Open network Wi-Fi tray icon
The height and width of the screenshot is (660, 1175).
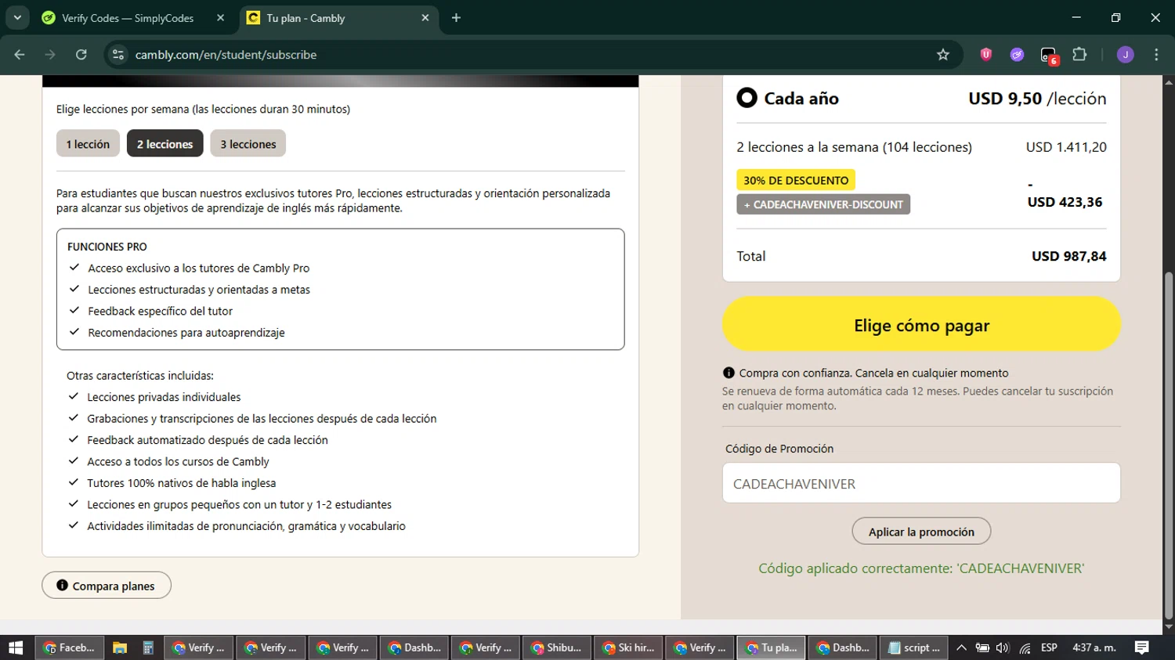tap(1025, 647)
